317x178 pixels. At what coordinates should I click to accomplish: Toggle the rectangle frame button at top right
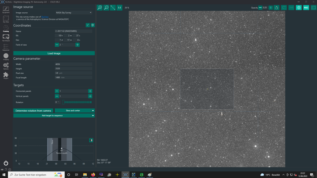[x=313, y=7]
